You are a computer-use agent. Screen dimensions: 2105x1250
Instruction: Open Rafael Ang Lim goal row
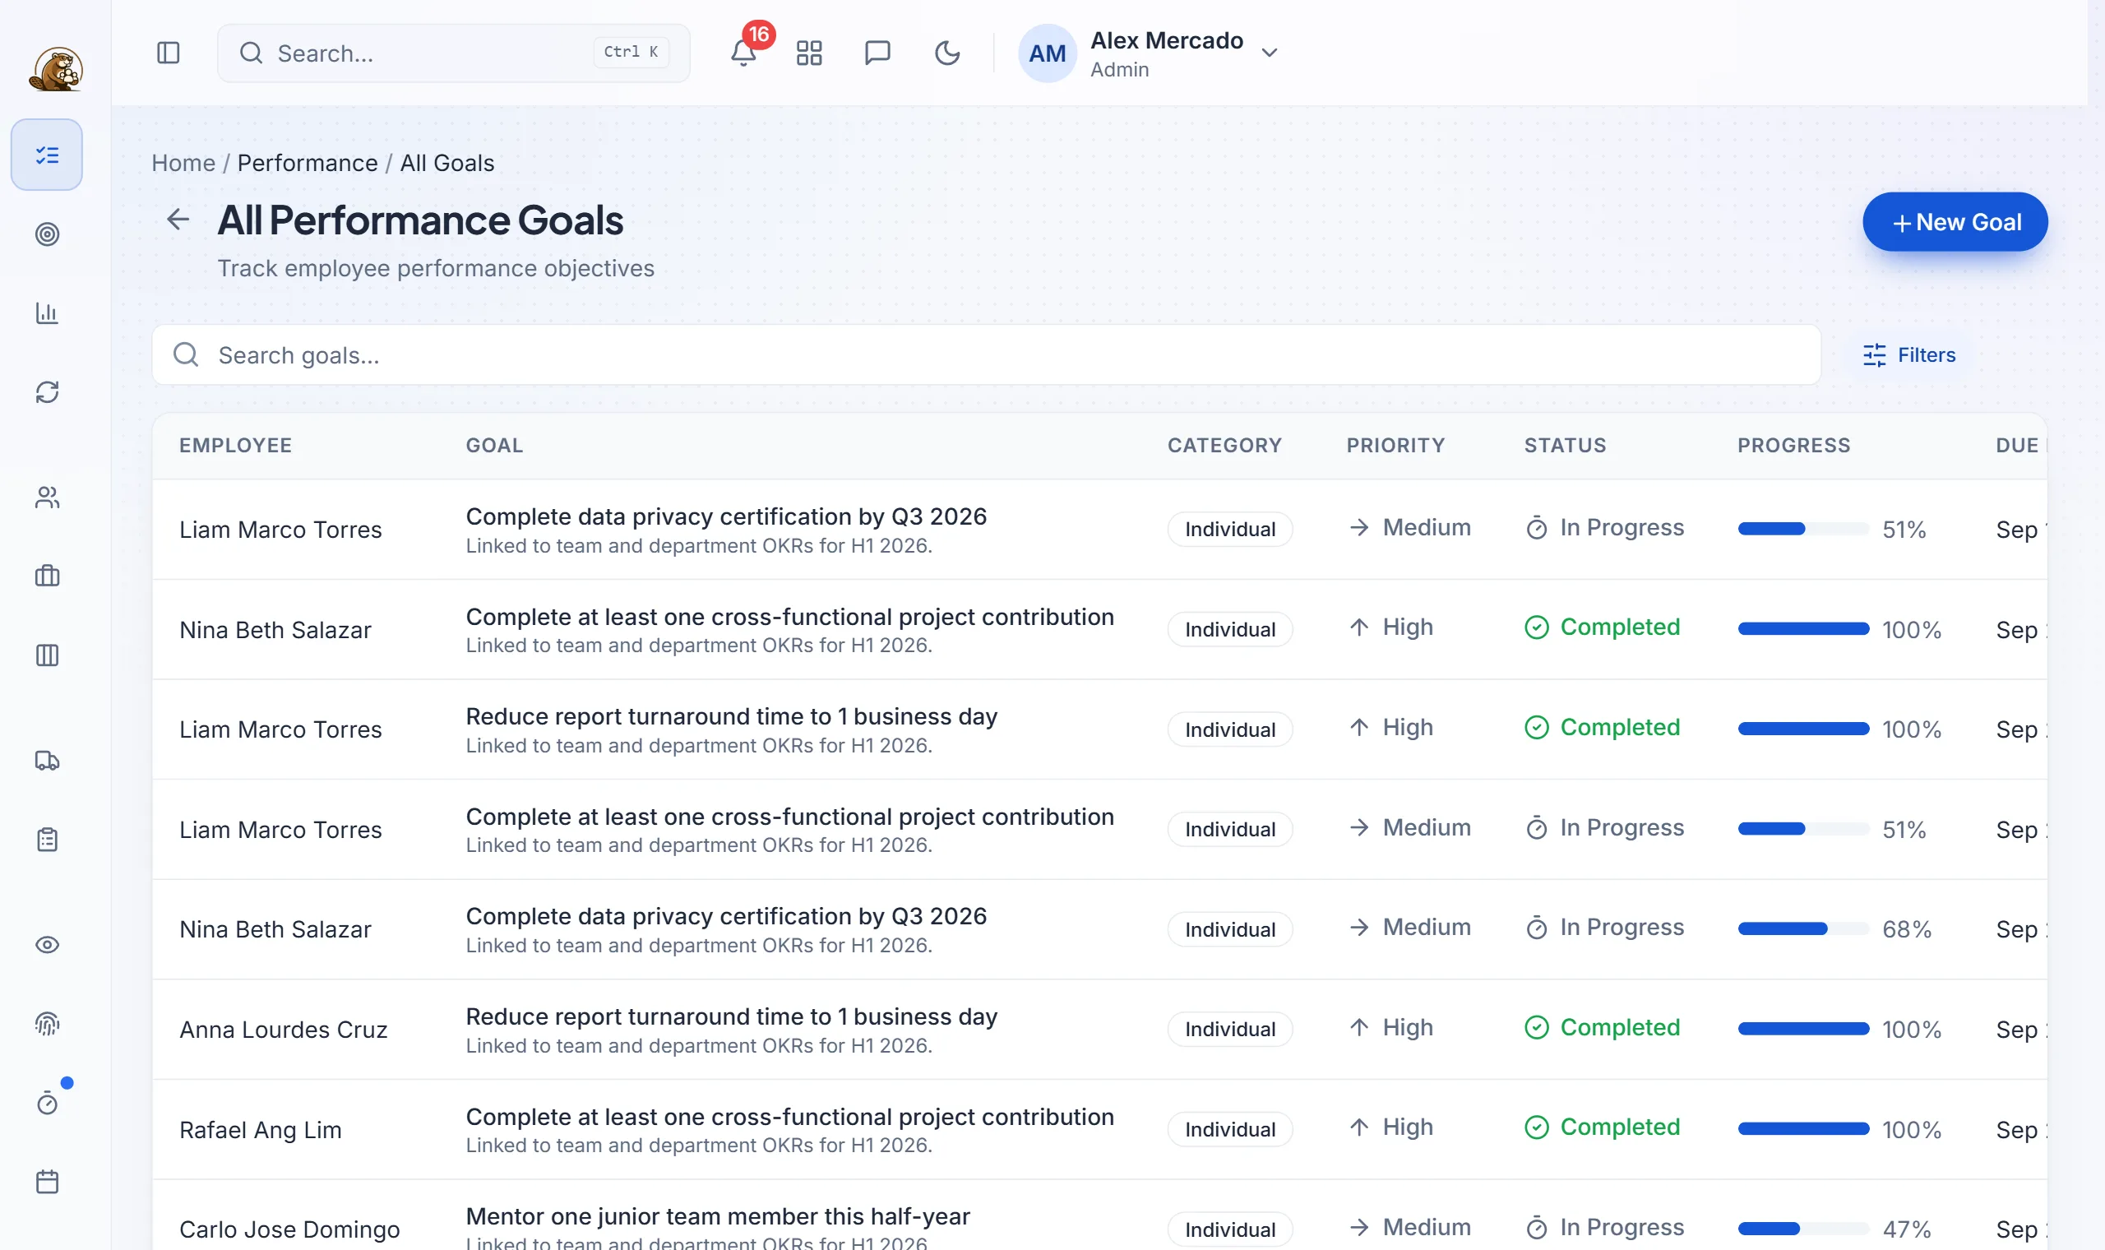[1099, 1129]
